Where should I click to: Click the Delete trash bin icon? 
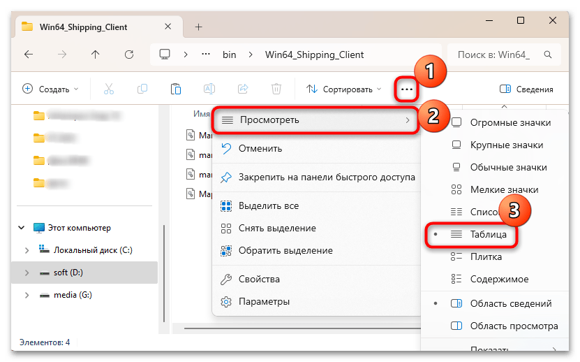click(276, 89)
